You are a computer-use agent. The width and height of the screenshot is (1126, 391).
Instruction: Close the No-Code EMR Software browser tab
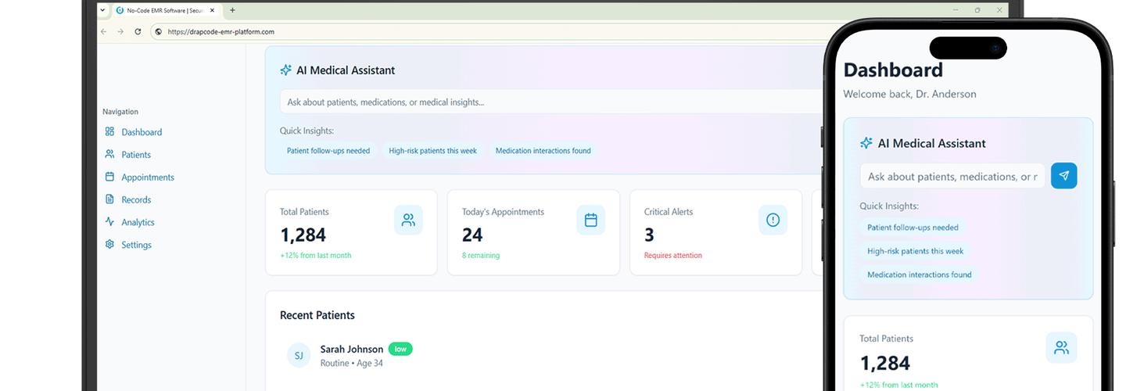[212, 10]
